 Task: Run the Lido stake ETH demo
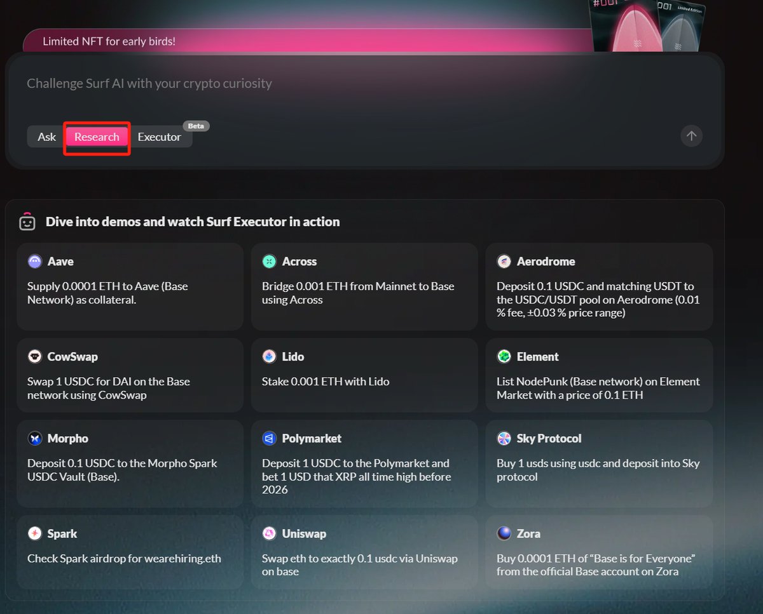(364, 375)
